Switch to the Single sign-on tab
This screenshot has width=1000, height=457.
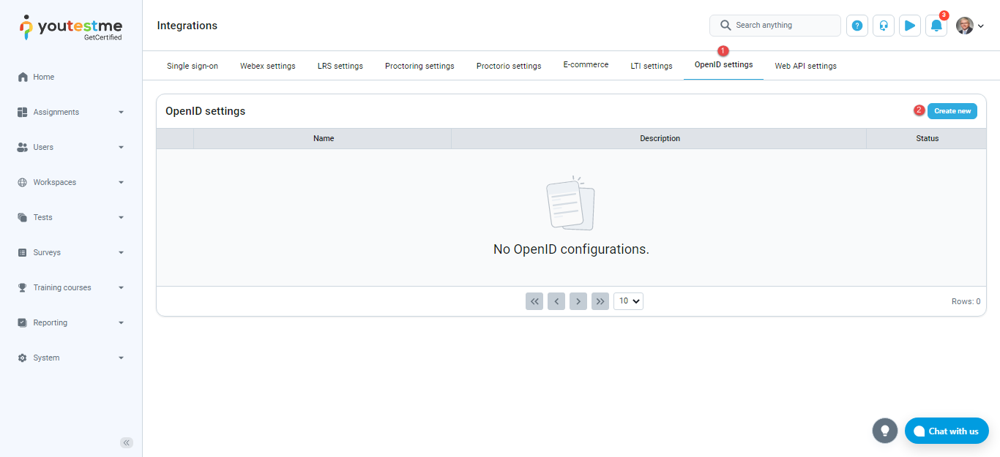coord(193,66)
